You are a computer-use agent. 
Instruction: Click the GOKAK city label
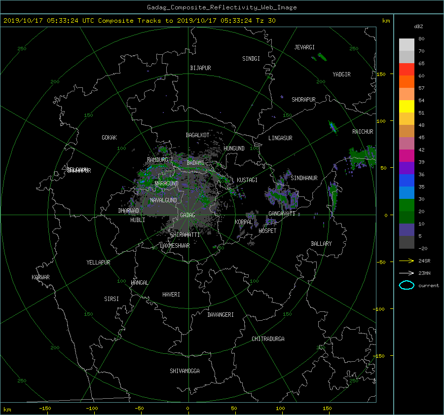pyautogui.click(x=110, y=138)
